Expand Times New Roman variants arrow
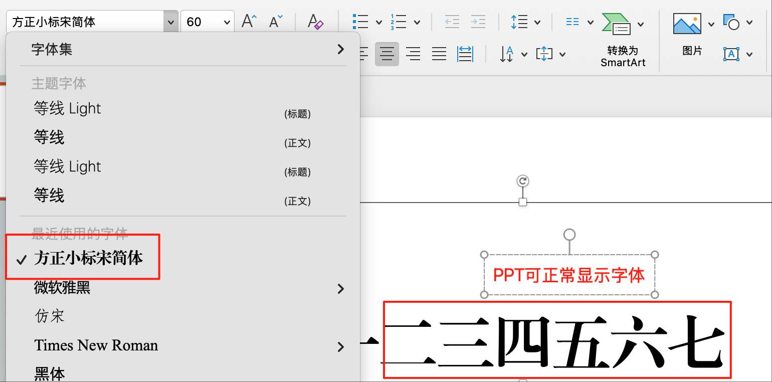Screen dimensions: 772x382 tap(341, 347)
